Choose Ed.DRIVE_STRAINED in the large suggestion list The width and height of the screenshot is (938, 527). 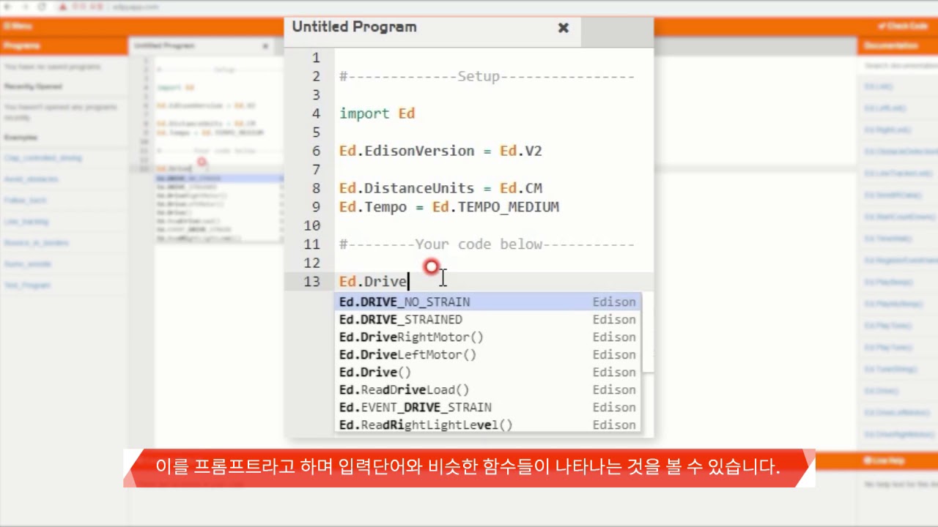click(x=487, y=319)
